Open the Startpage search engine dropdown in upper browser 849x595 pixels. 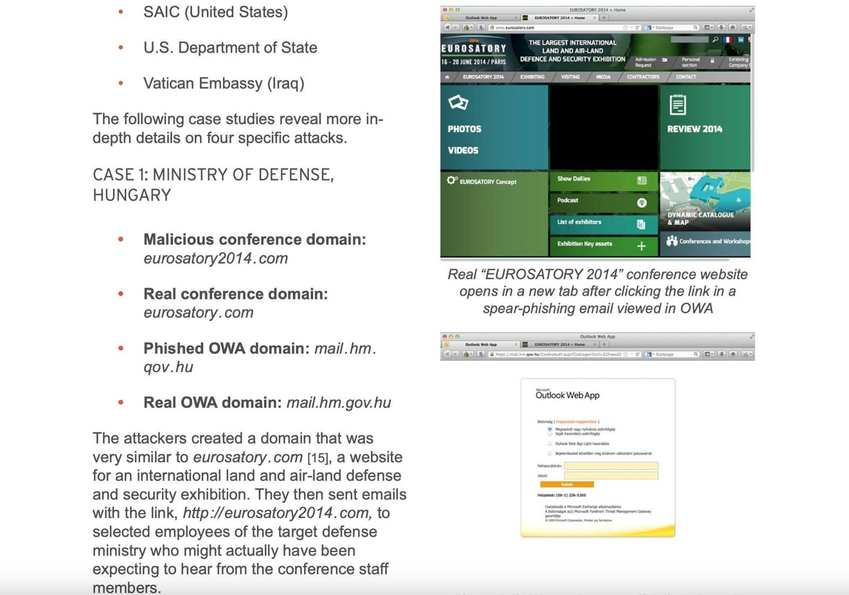click(x=649, y=28)
